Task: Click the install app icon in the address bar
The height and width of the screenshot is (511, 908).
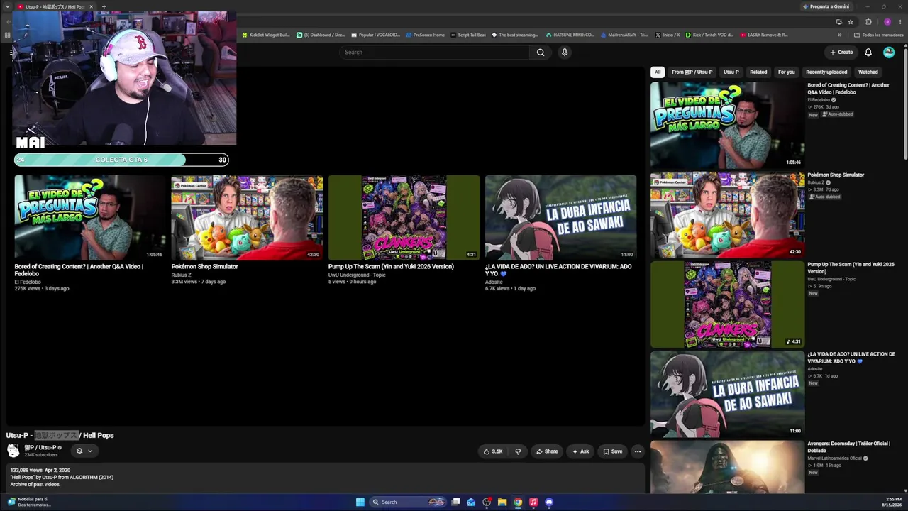Action: click(x=838, y=21)
